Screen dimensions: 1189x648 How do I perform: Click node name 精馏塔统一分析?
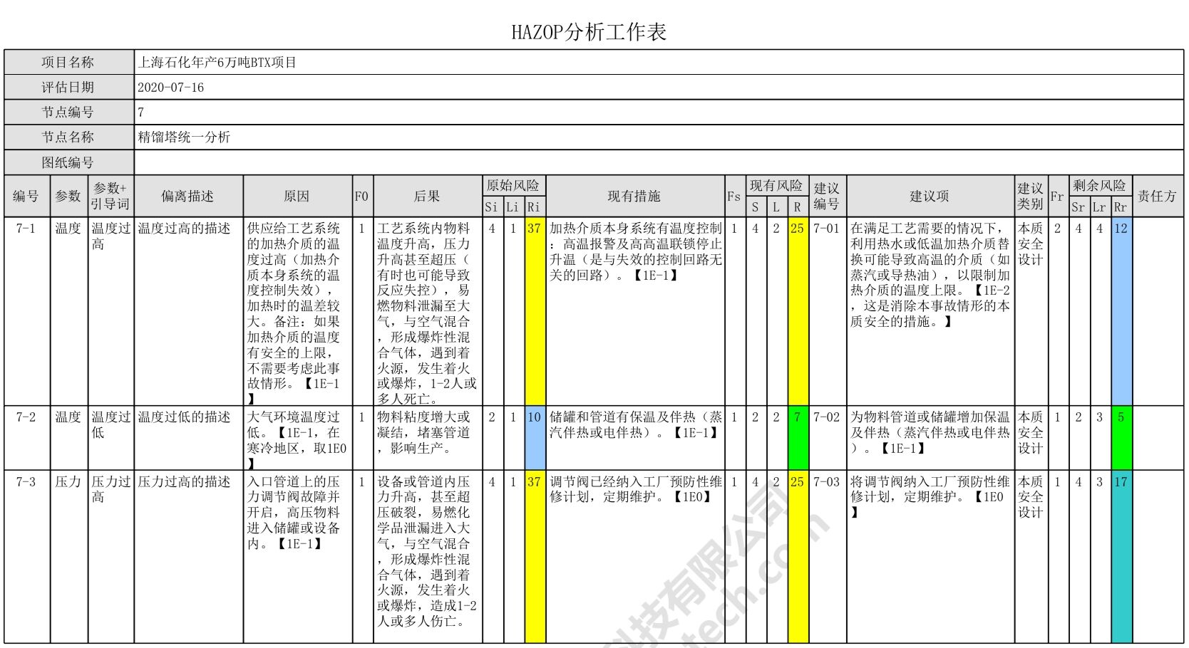click(184, 137)
